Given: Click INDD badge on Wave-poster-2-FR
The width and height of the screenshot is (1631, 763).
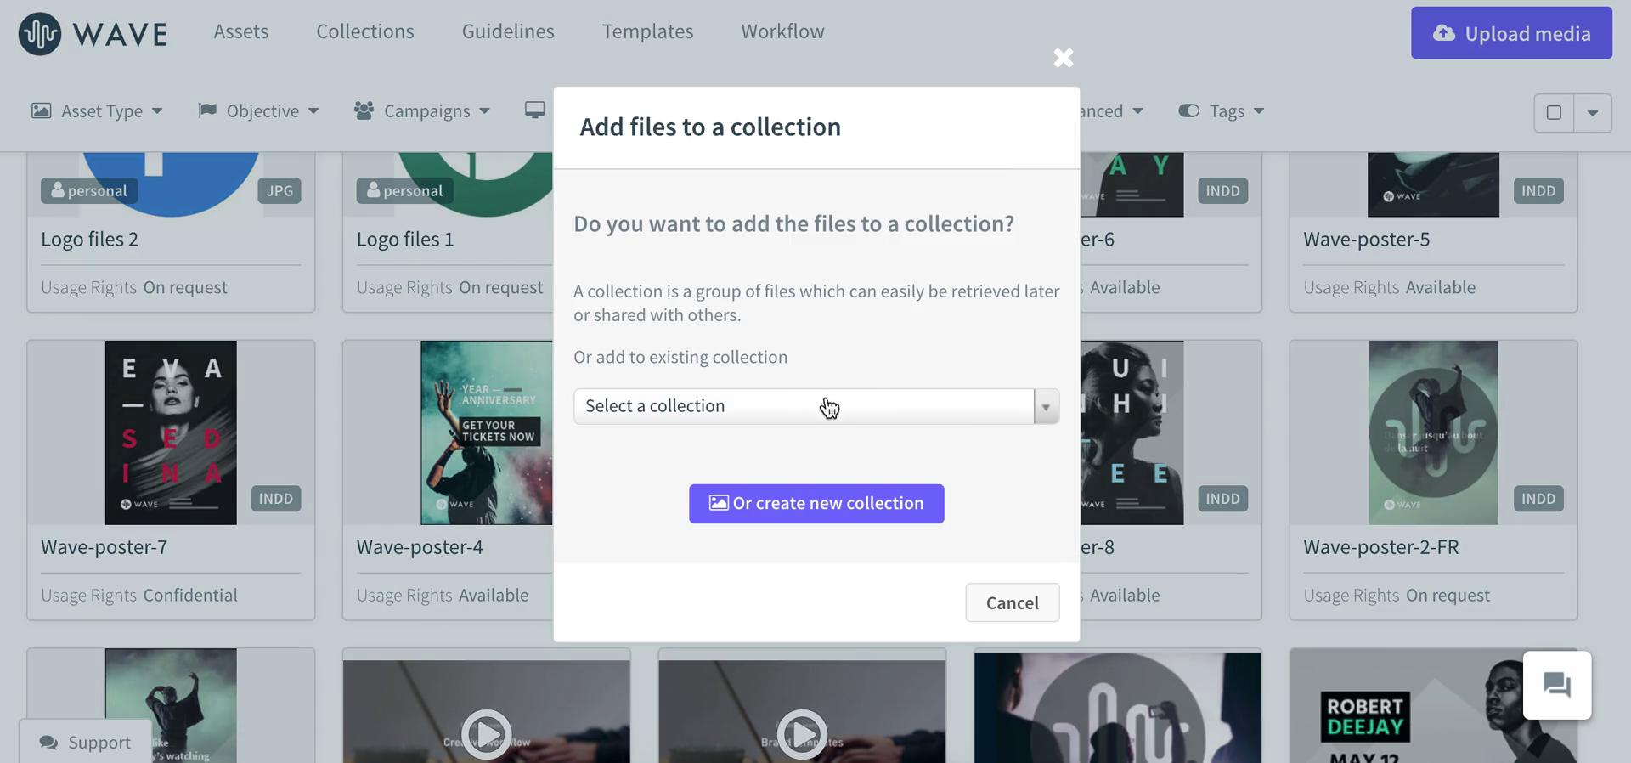Looking at the screenshot, I should (x=1538, y=498).
